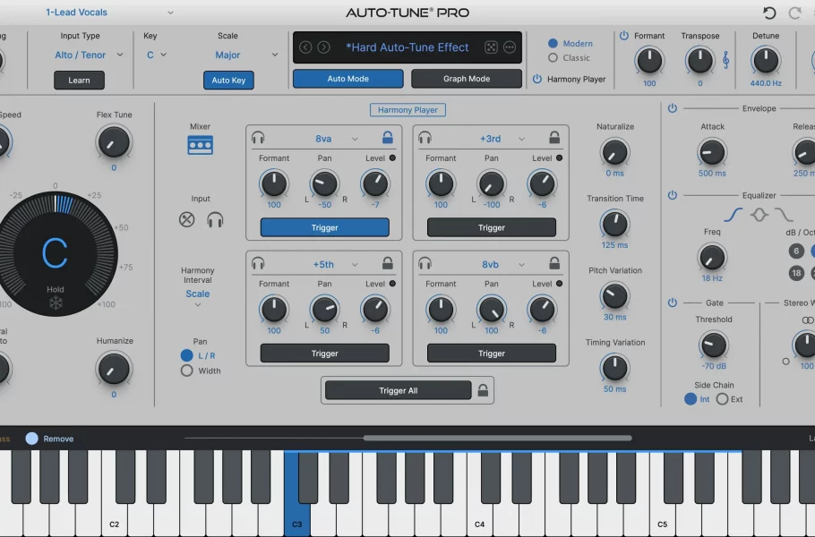Viewport: 815px width, 537px height.
Task: Solo the 8vb voice headphones icon
Action: tap(425, 263)
